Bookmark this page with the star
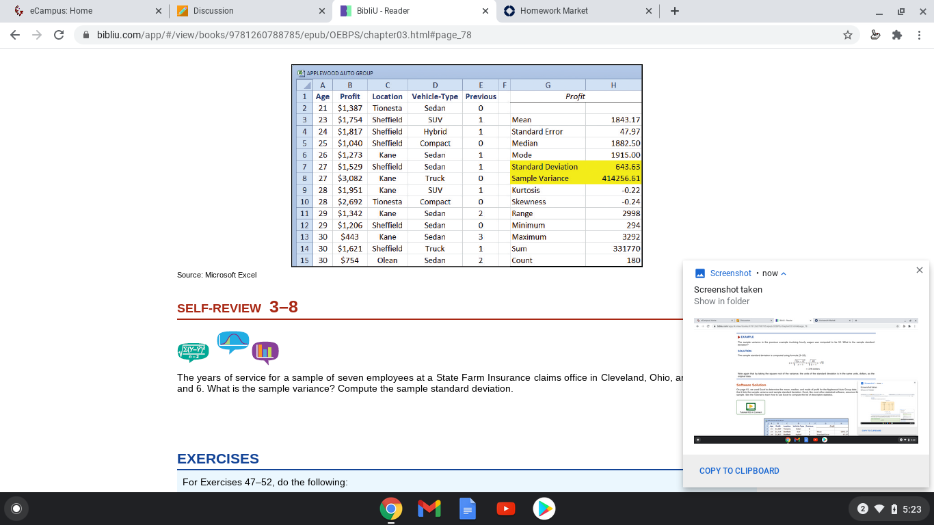The height and width of the screenshot is (525, 934). [848, 35]
